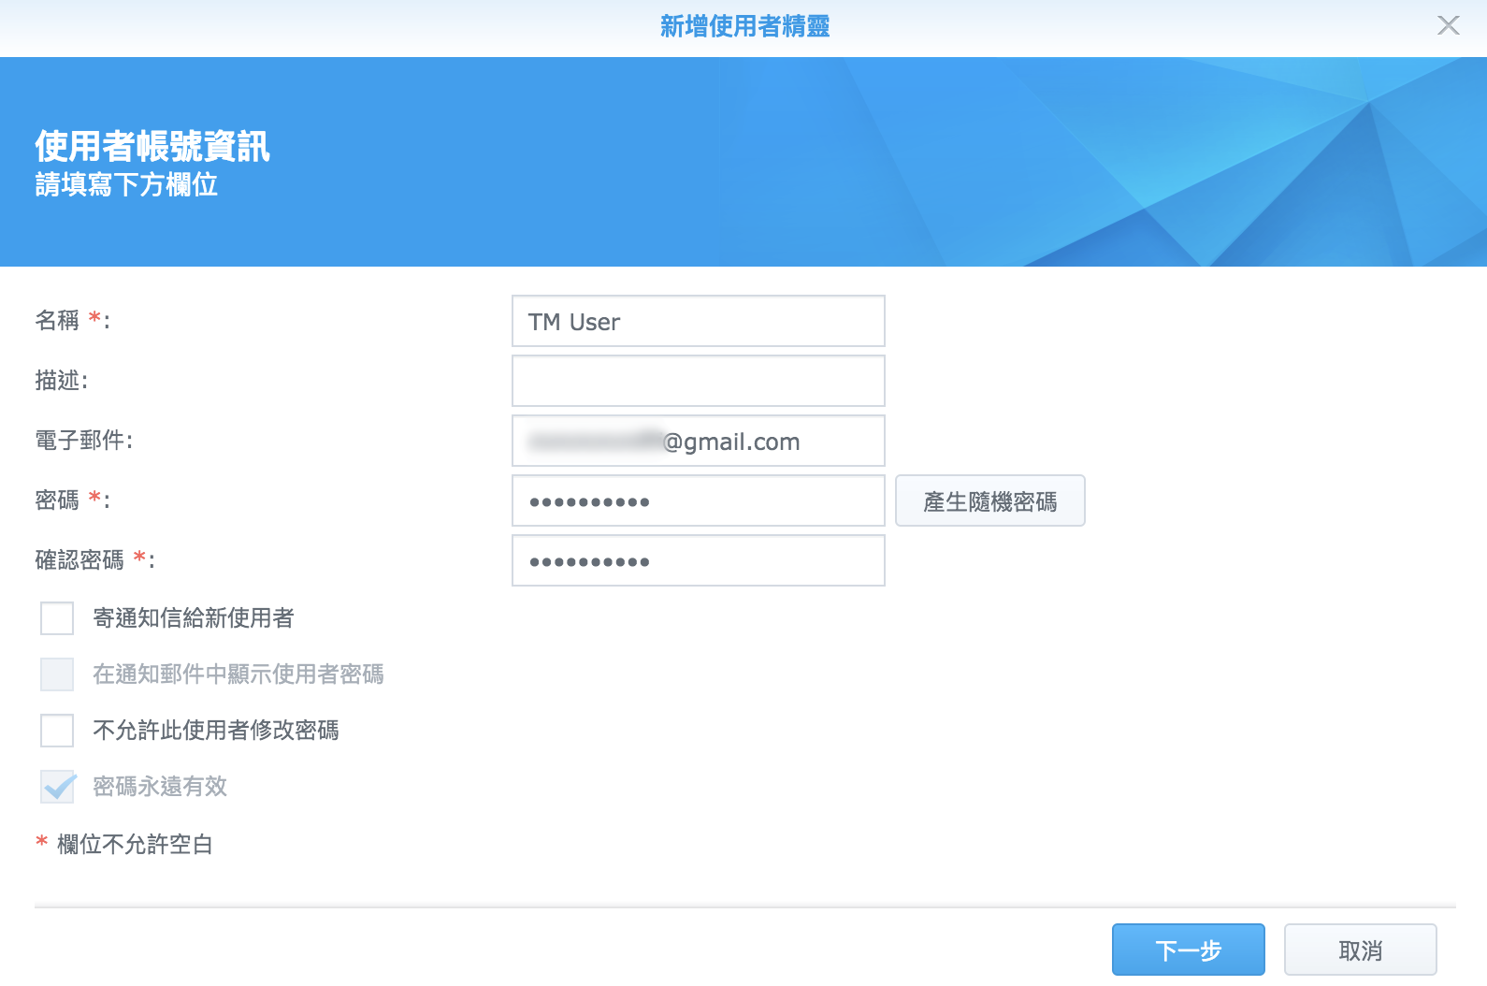The height and width of the screenshot is (986, 1487).
Task: Enable the 寄通知信給新使用者 checkbox
Action: (x=57, y=618)
